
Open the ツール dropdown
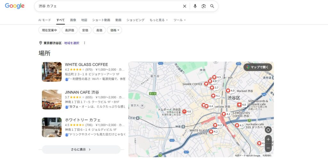(179, 20)
